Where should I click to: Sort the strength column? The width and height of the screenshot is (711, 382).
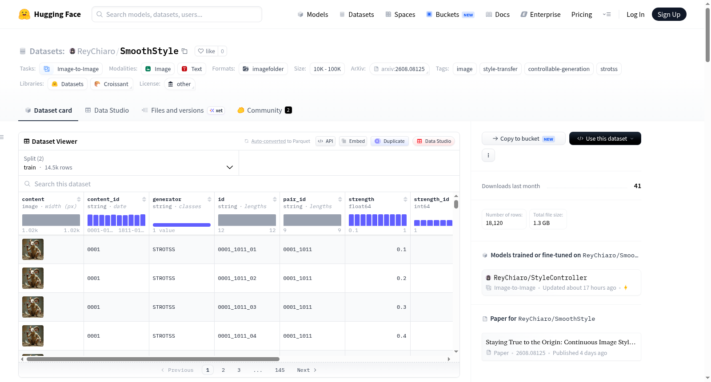[405, 199]
